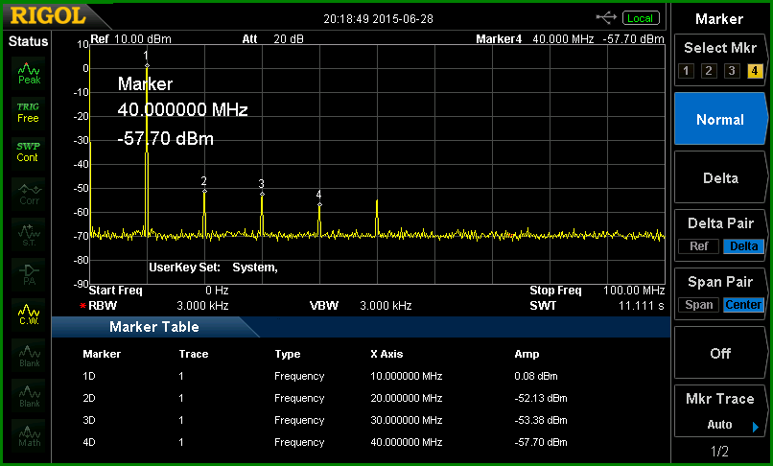Turn the marker Off

(720, 353)
